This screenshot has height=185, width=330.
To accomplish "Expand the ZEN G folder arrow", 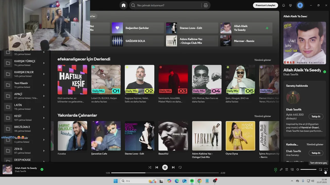I will pos(44,151).
